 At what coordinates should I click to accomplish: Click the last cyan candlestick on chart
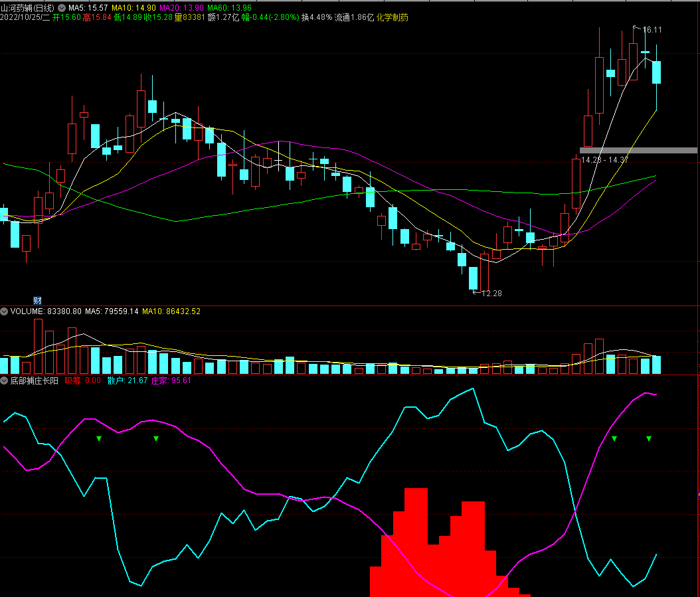click(656, 72)
